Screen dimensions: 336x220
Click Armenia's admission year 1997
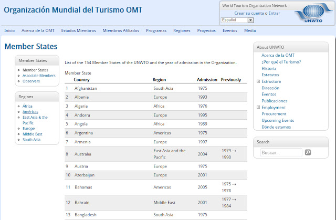pos(203,142)
